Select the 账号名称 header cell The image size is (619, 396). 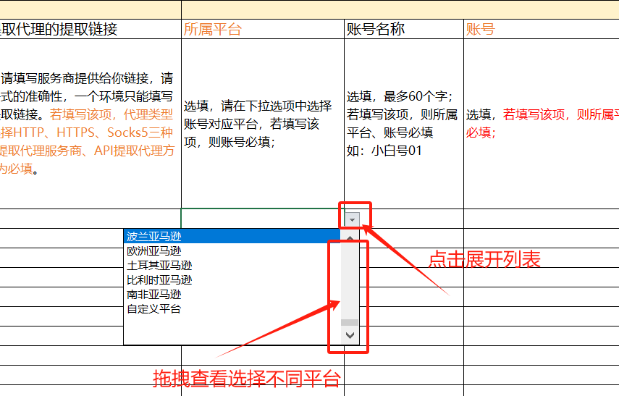(404, 29)
